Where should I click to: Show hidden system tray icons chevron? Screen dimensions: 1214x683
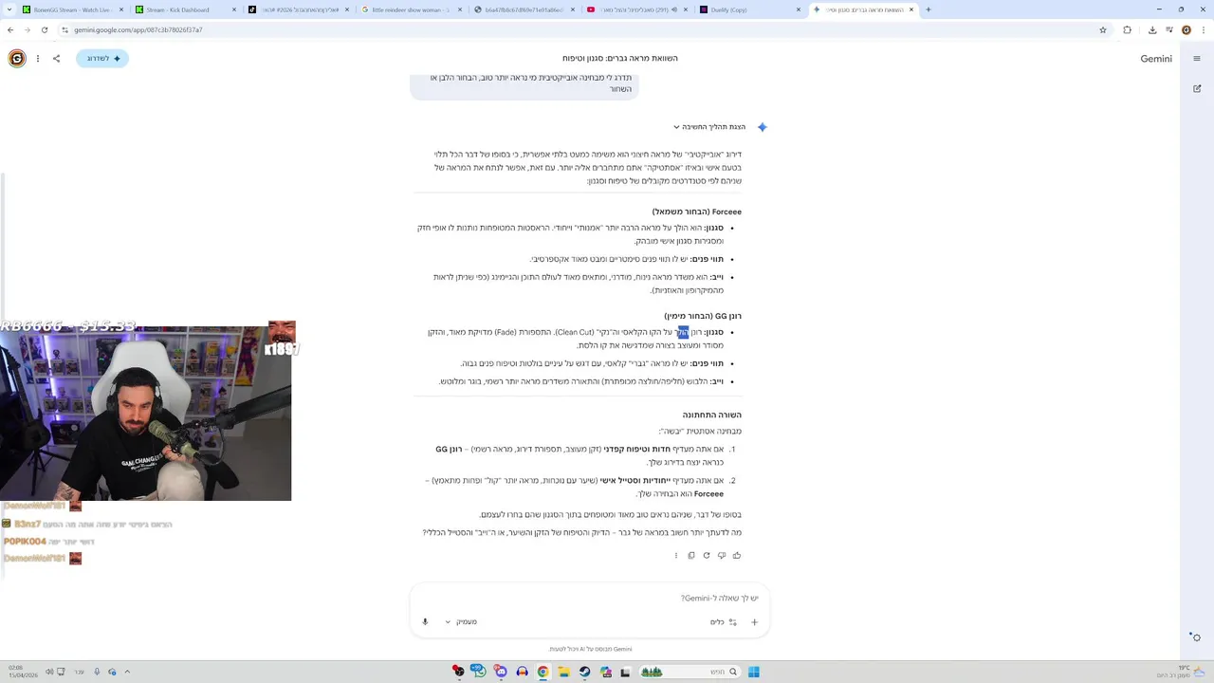pos(127,672)
